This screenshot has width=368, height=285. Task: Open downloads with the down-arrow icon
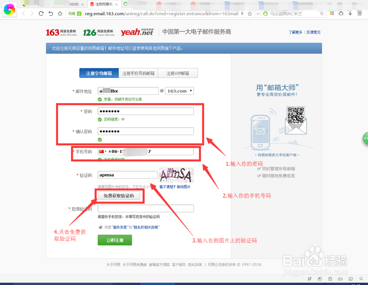click(x=350, y=13)
